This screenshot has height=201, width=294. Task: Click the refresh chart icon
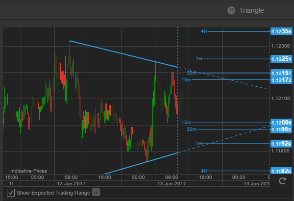(x=282, y=181)
